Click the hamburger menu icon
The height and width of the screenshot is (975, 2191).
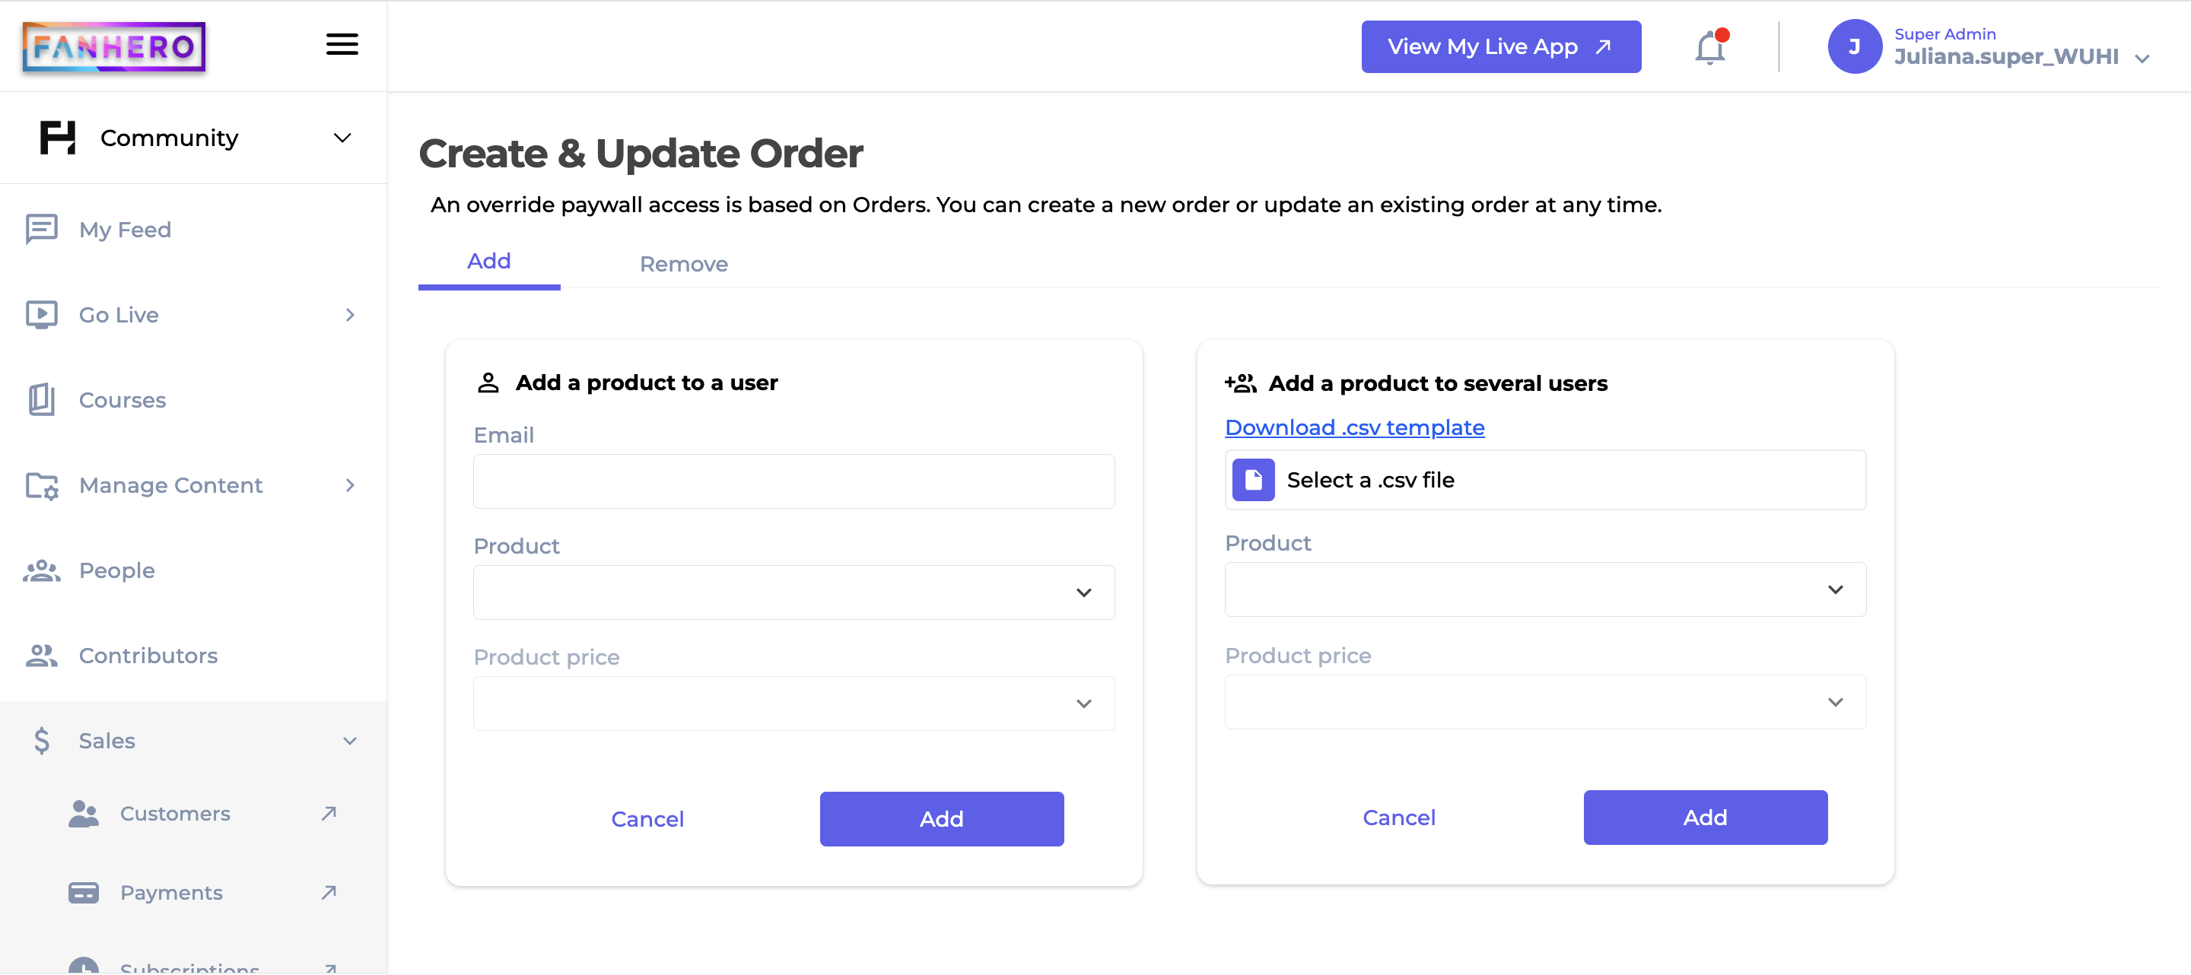click(342, 45)
